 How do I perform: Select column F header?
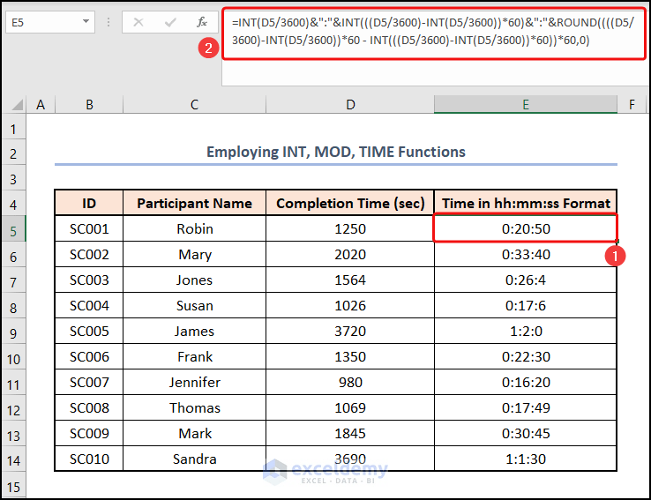(632, 105)
